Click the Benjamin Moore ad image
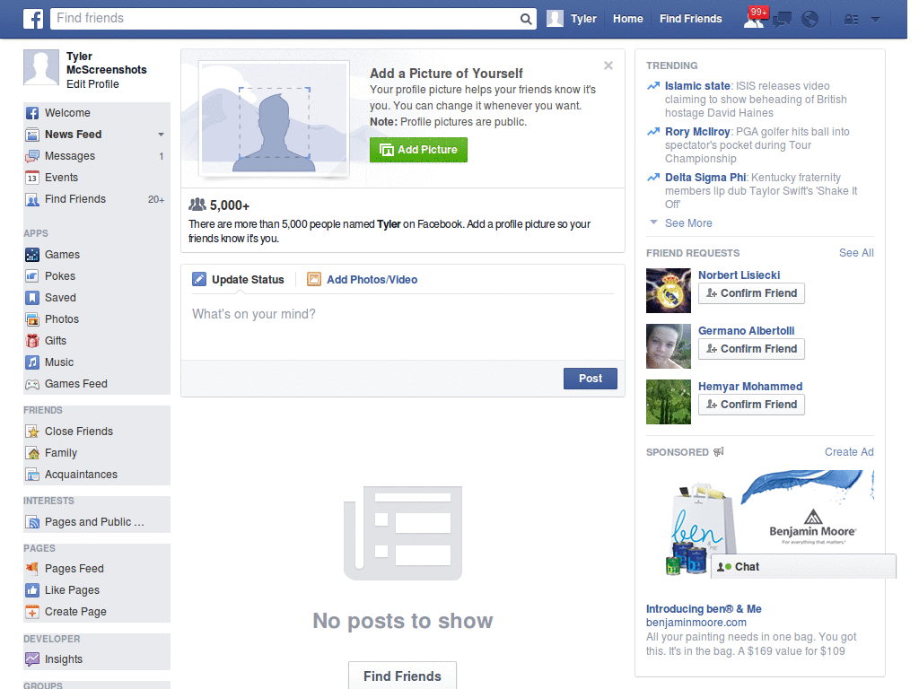919x689 pixels. [x=760, y=523]
